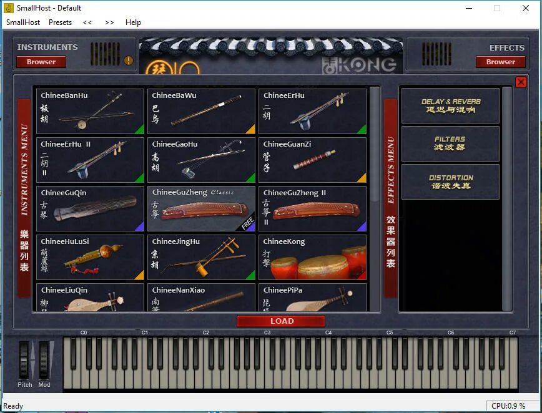The image size is (542, 413).
Task: Choose the ChineeErHu instrument tile
Action: point(312,111)
